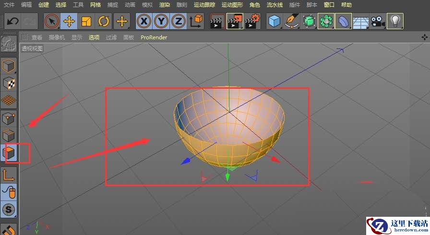Select the Live Selection tool
Image resolution: width=430 pixels, height=235 pixels.
click(52, 22)
